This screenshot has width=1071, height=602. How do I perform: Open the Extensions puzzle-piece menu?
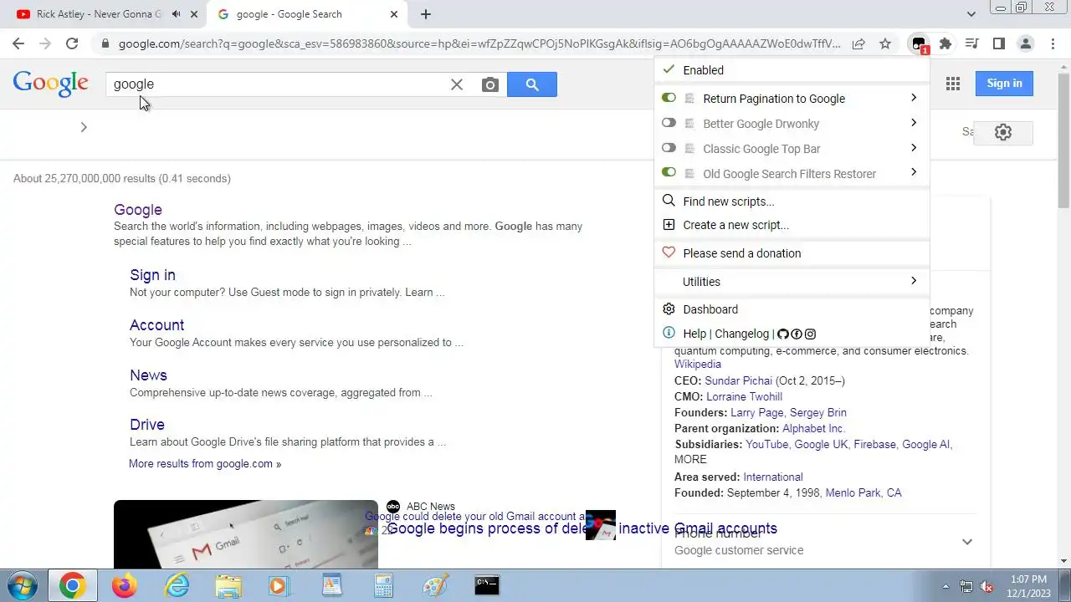(945, 44)
